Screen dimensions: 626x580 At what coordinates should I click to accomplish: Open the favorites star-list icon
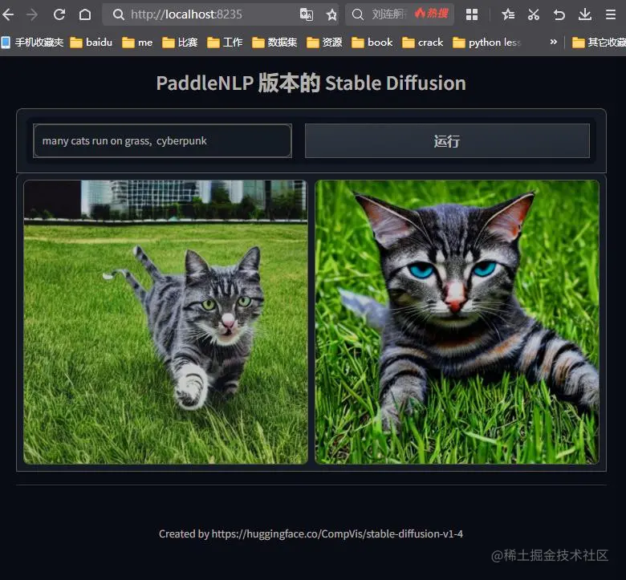[x=508, y=14]
